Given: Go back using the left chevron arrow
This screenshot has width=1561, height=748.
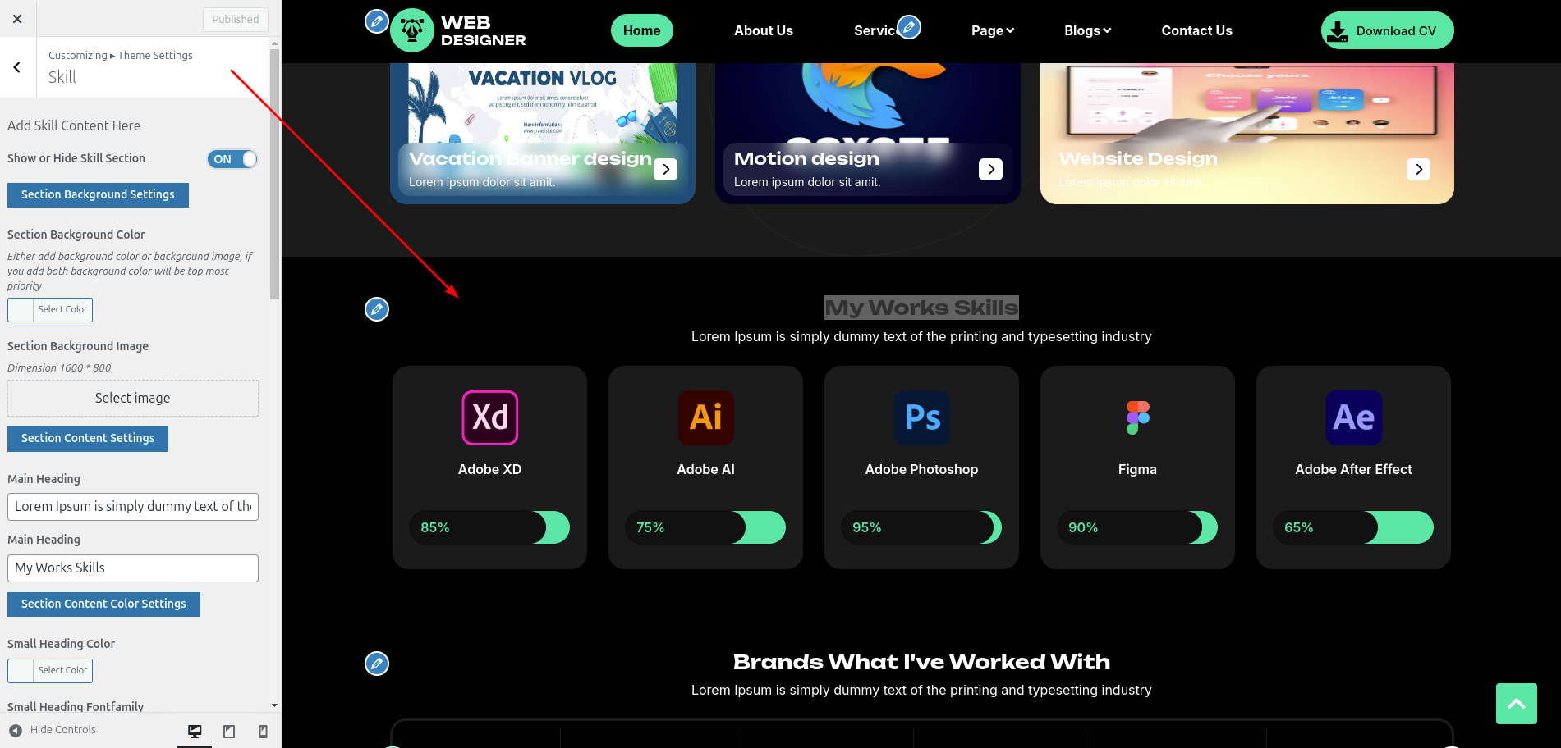Looking at the screenshot, I should (x=17, y=67).
